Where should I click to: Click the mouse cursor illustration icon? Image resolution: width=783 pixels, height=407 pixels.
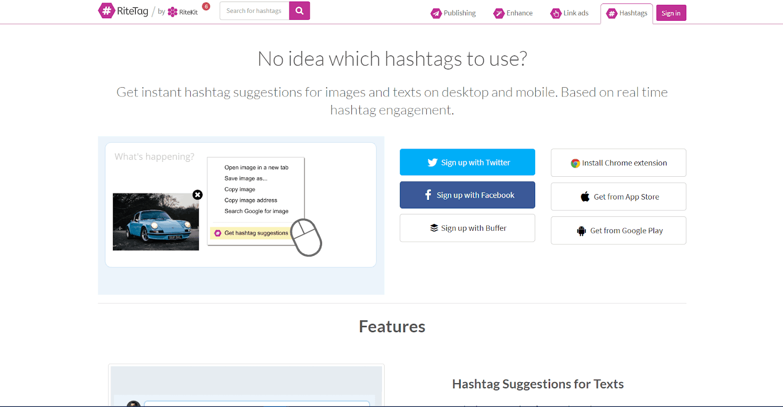coord(306,237)
